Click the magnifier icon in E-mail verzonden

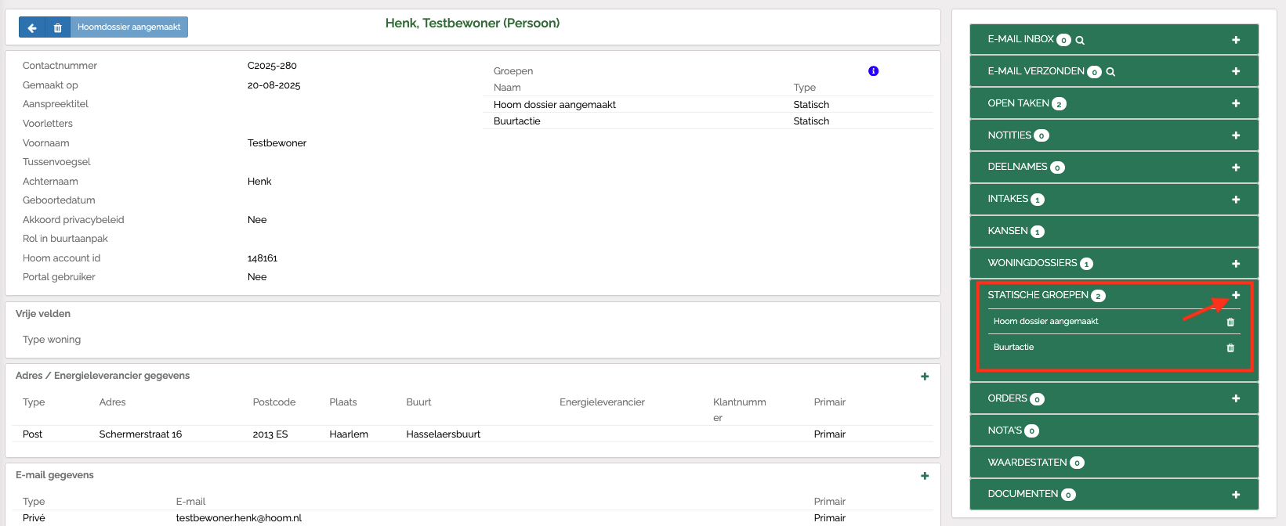tap(1110, 72)
